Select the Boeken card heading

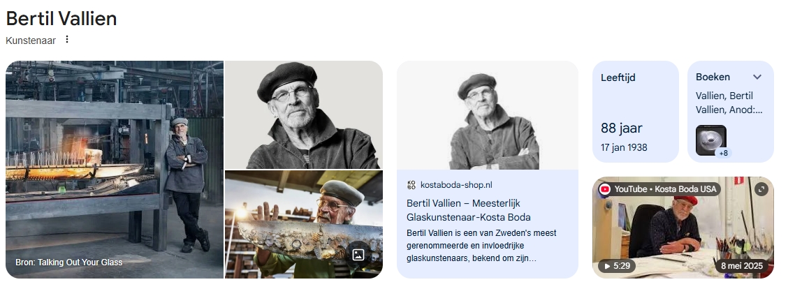(x=713, y=77)
